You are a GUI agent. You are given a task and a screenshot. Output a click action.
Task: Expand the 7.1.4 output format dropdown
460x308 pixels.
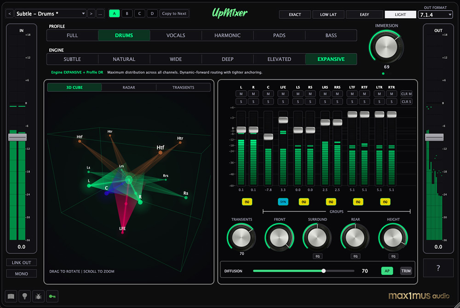pyautogui.click(x=435, y=15)
